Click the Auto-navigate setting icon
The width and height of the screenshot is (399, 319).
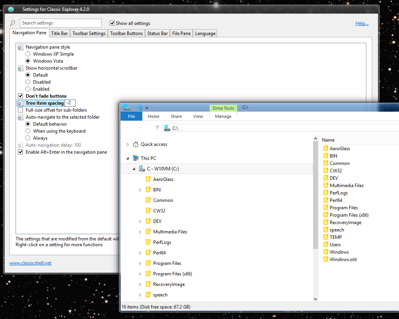pyautogui.click(x=20, y=117)
